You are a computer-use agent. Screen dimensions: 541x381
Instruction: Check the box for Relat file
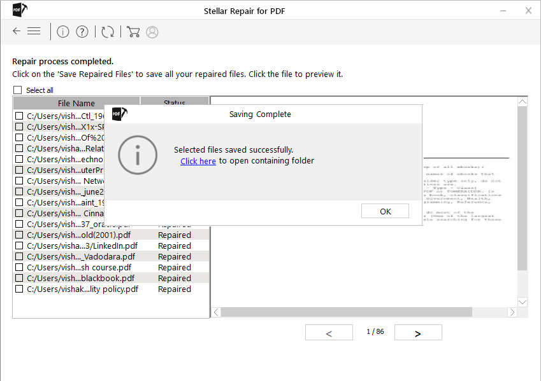tap(19, 148)
